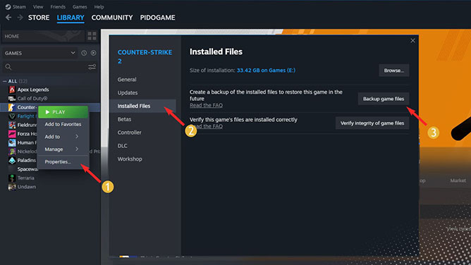Click the Fieldrunners game icon
This screenshot has height=265, width=471.
pos(12,125)
